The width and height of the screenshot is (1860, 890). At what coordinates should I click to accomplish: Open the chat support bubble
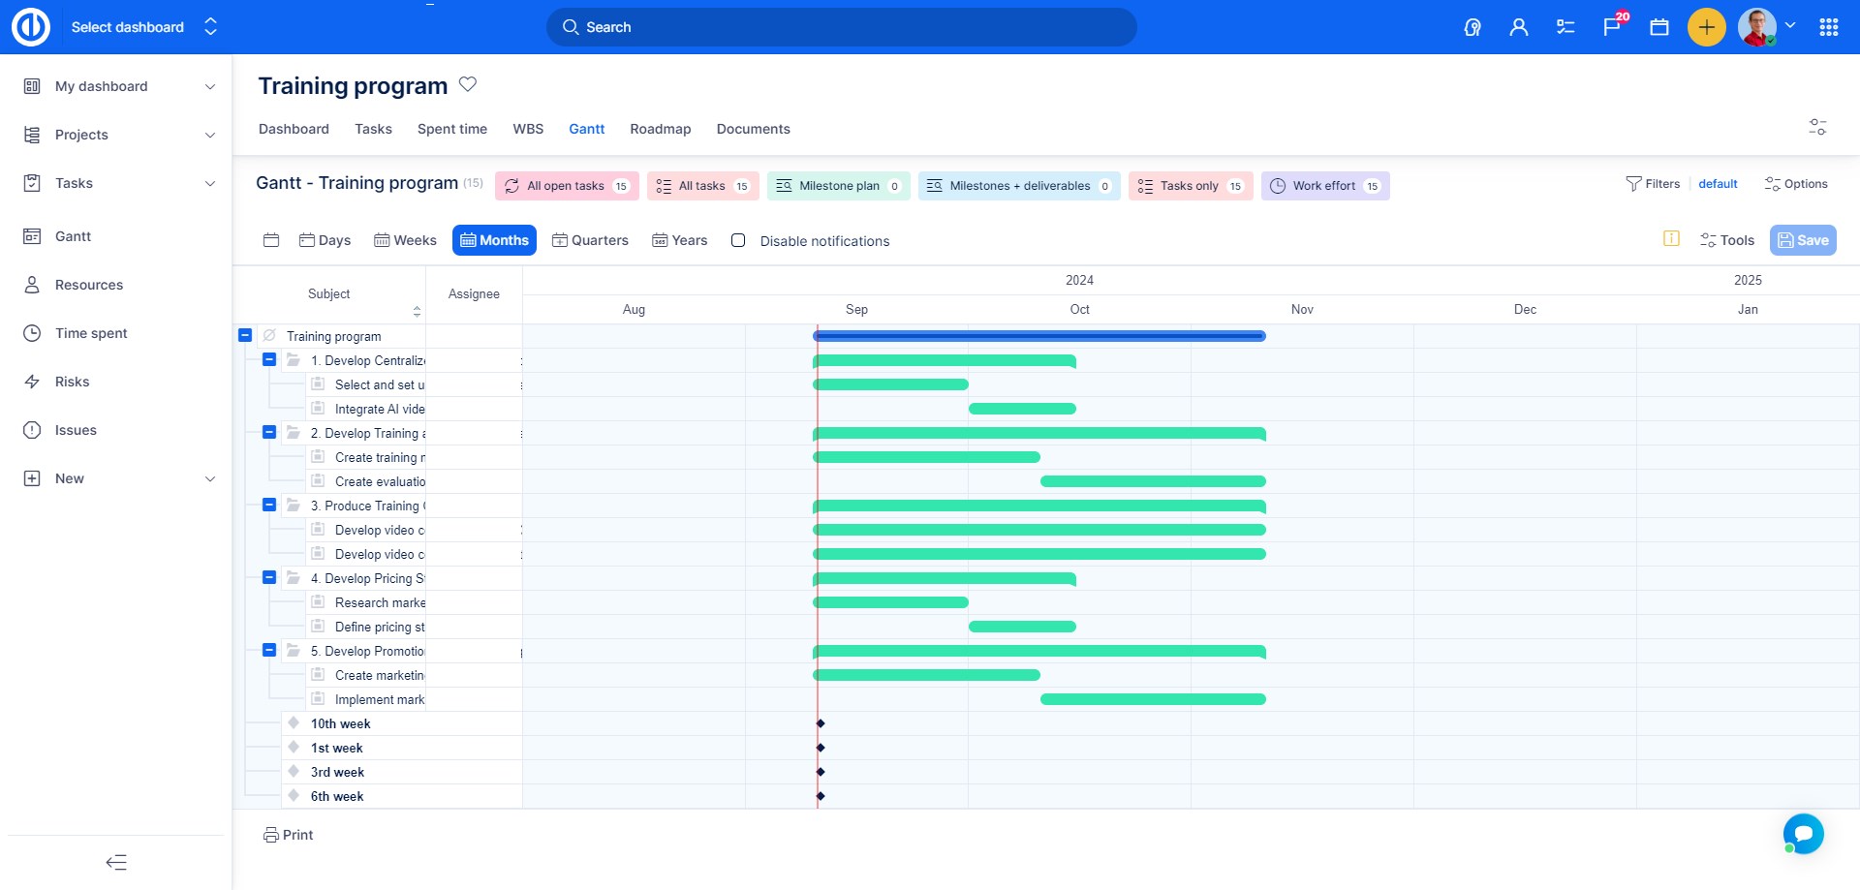point(1803,833)
